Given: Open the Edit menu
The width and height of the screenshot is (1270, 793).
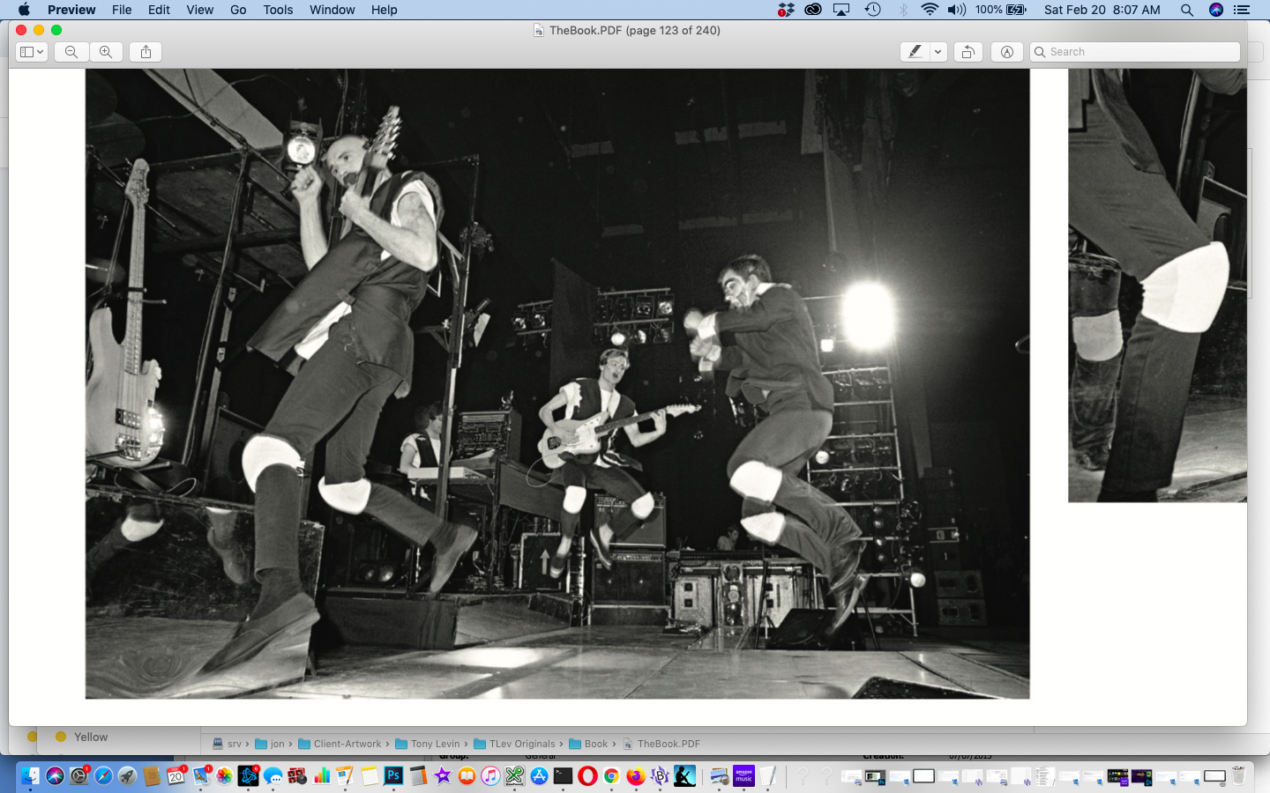Looking at the screenshot, I should (160, 10).
